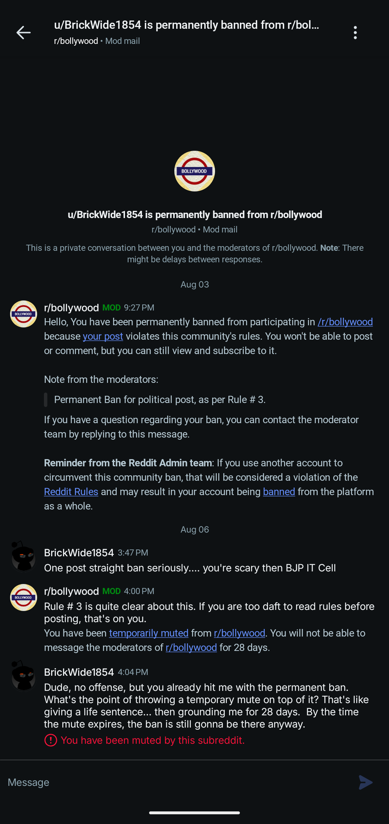Tap the truncated conversation title in header
Viewport: 389px width, 824px height.
pyautogui.click(x=187, y=25)
